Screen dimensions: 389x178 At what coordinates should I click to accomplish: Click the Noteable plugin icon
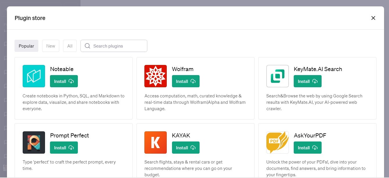pos(34,76)
